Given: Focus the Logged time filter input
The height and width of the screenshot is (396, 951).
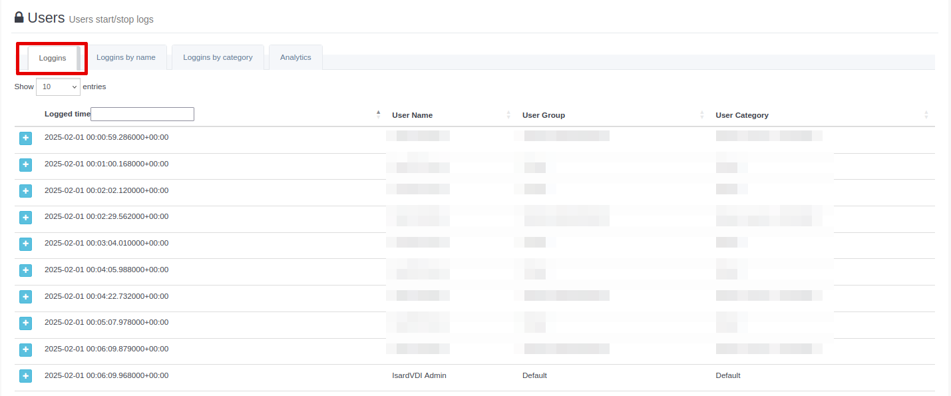Looking at the screenshot, I should click(142, 114).
